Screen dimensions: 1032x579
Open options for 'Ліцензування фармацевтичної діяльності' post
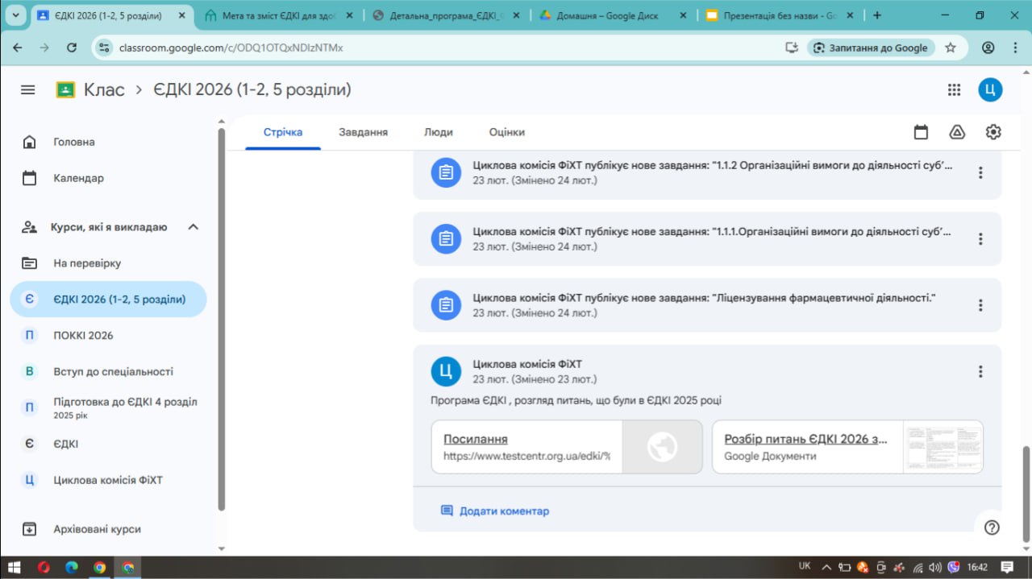980,305
